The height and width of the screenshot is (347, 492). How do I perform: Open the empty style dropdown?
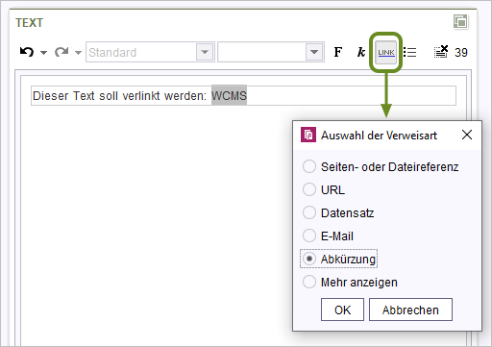271,52
